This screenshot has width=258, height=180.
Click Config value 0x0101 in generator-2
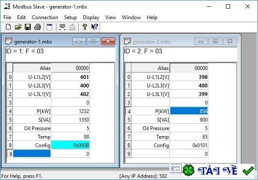pos(189,145)
